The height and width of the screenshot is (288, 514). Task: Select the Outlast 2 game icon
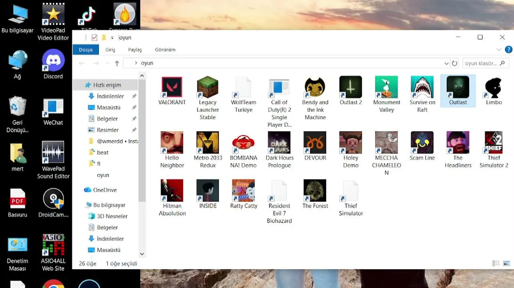tap(351, 91)
